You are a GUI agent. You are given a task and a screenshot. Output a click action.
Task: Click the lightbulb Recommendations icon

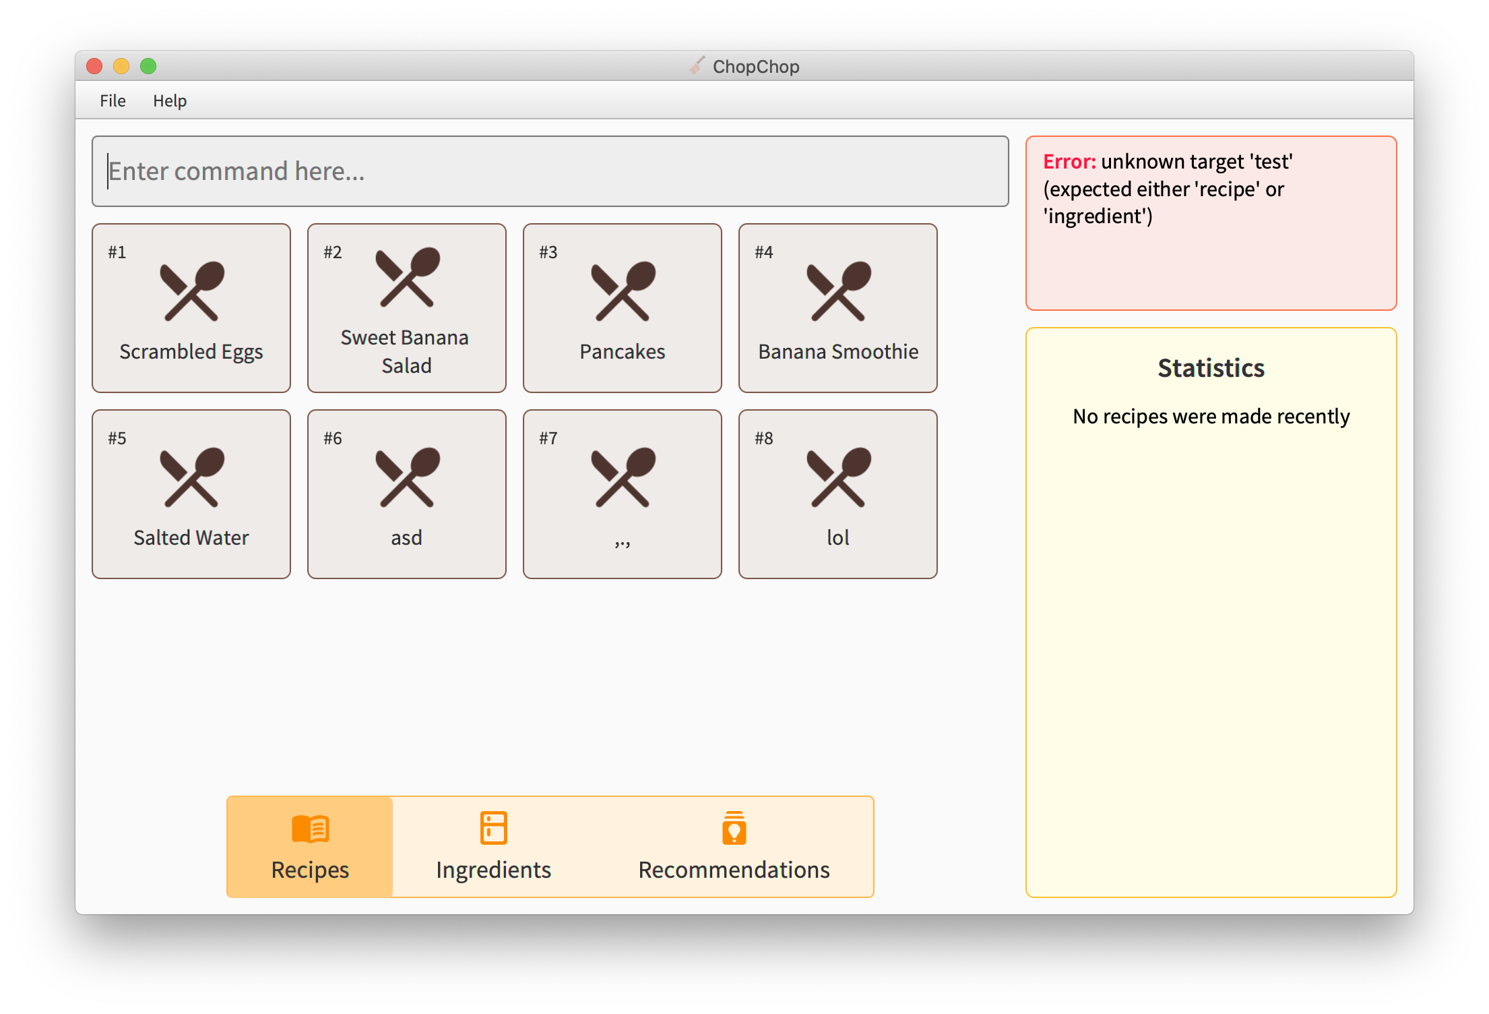tap(734, 828)
